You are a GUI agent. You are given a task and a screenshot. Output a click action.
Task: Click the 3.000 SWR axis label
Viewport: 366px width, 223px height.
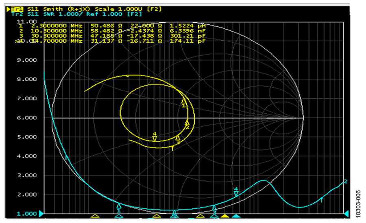pos(26,175)
